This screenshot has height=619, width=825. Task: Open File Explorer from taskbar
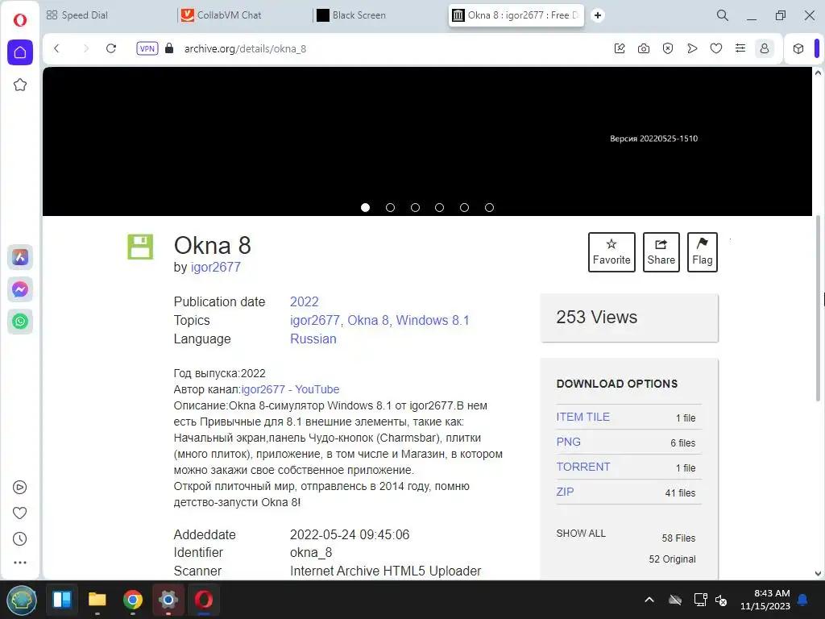97,600
